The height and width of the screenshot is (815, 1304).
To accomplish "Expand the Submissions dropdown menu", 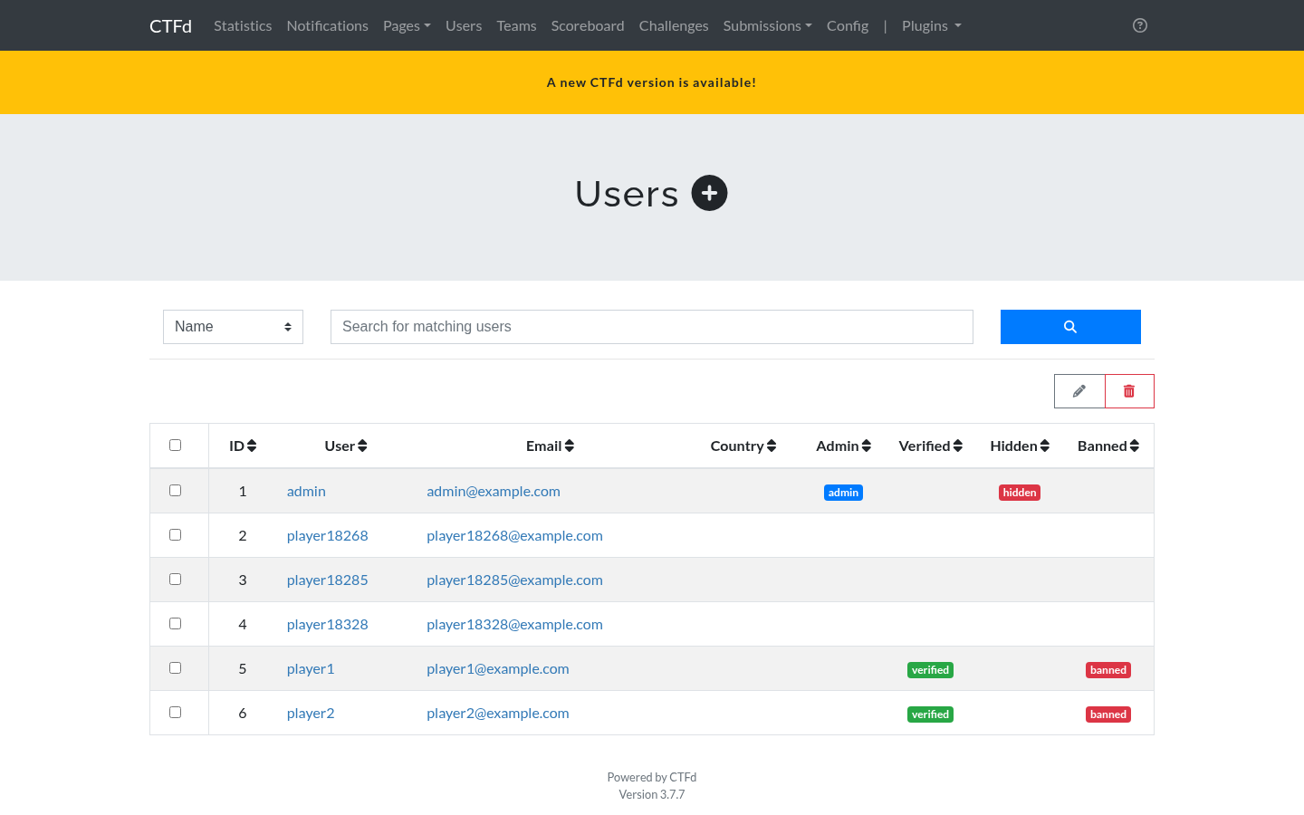I will tap(767, 25).
